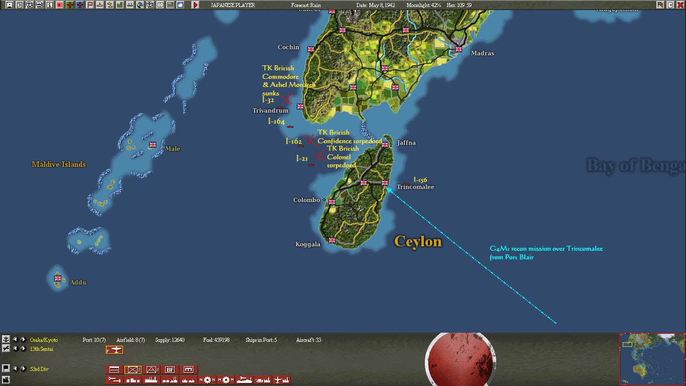Select the Koggala base flag
The height and width of the screenshot is (386, 686).
pos(331,240)
